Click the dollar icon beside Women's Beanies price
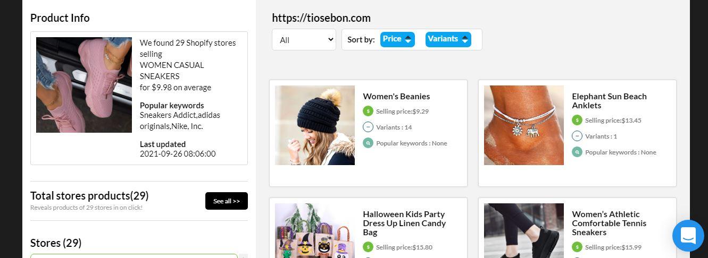708x258 pixels. click(368, 111)
